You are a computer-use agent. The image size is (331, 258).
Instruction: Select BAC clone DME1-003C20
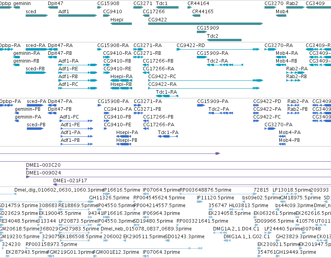[x=179, y=169]
